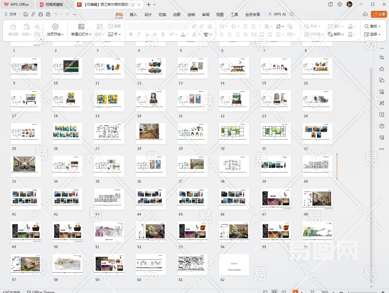Open the 插入 (Insert) ribbon tab
The image size is (389, 293).
tap(133, 15)
